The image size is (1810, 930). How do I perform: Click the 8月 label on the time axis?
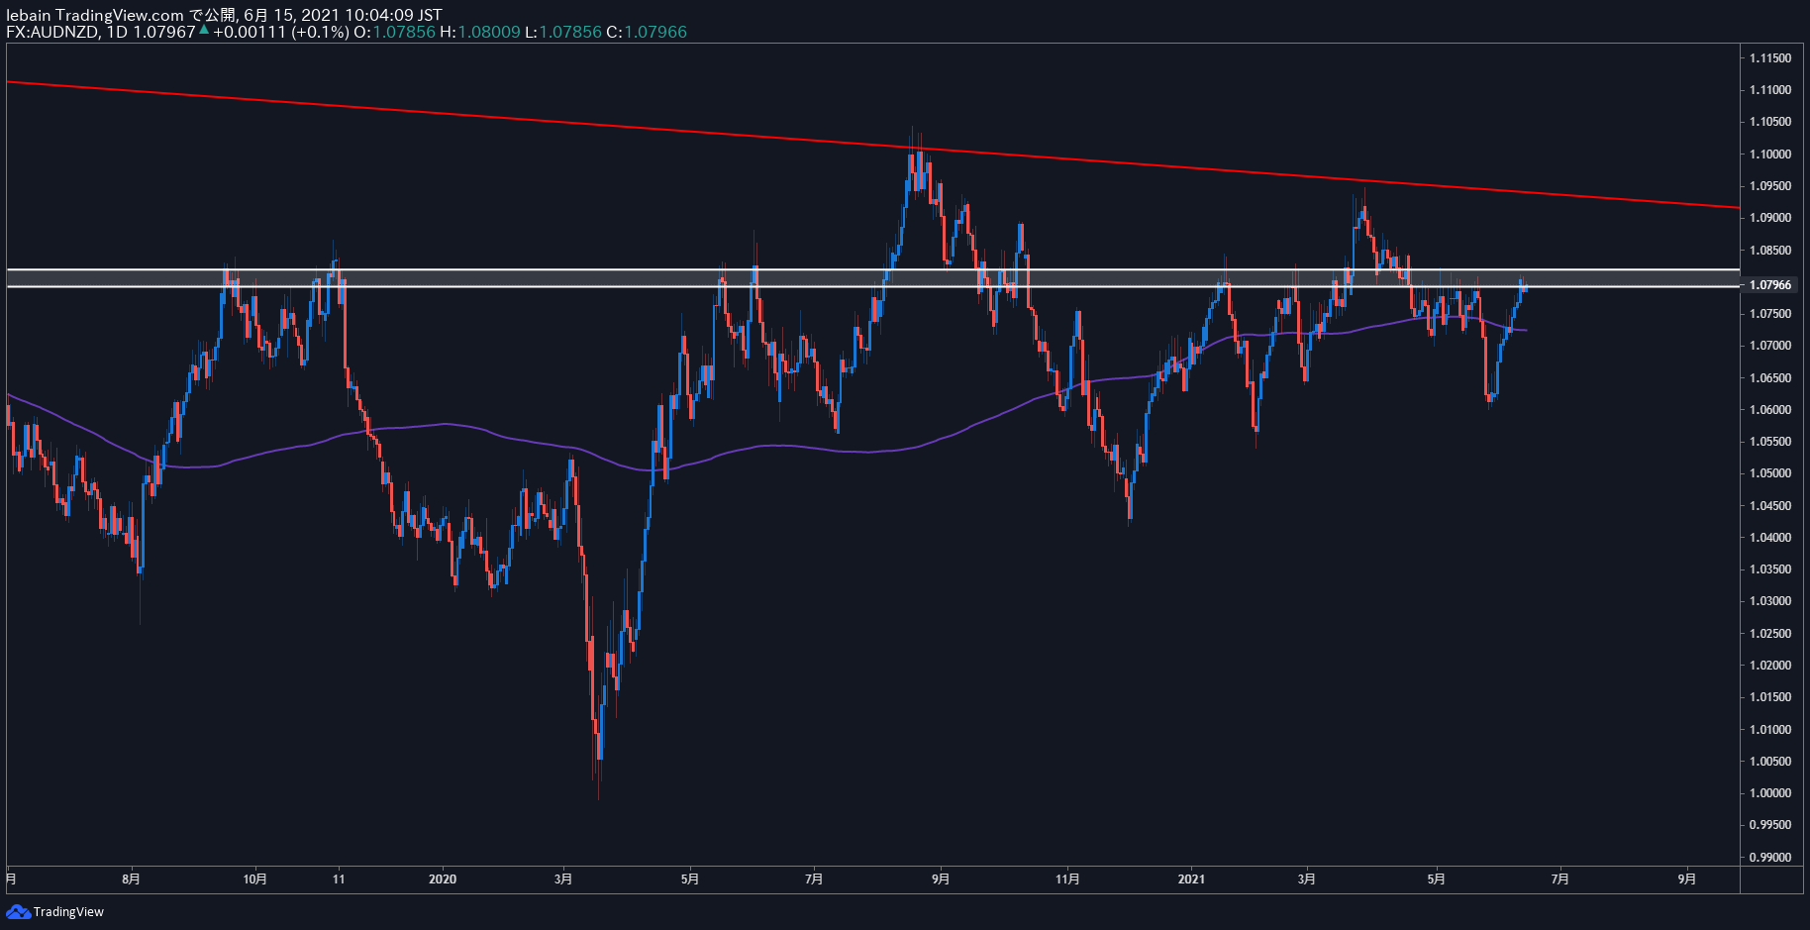click(131, 879)
